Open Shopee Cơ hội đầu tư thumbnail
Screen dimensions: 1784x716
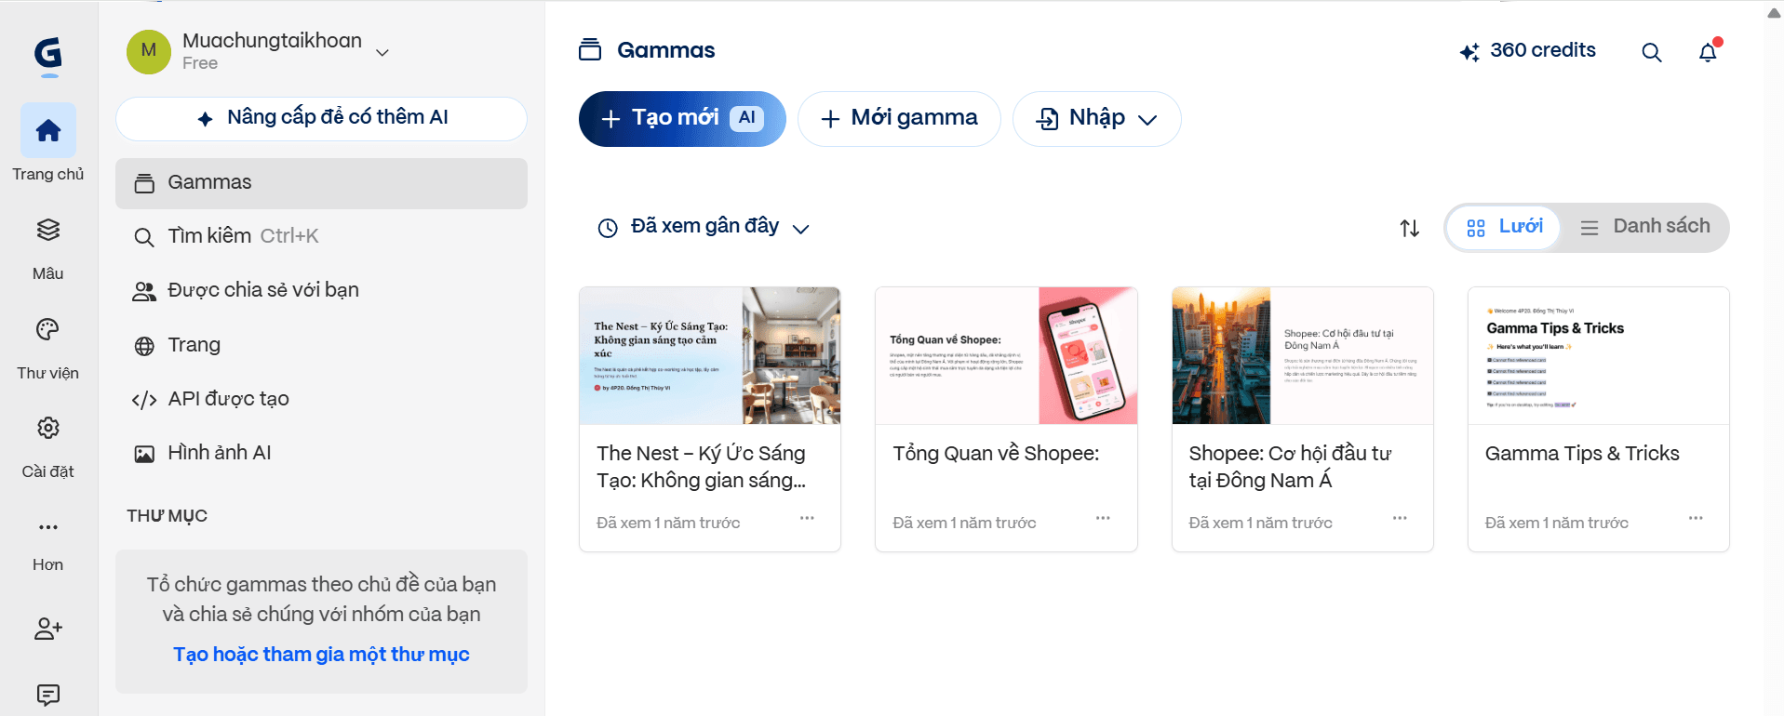(1303, 356)
